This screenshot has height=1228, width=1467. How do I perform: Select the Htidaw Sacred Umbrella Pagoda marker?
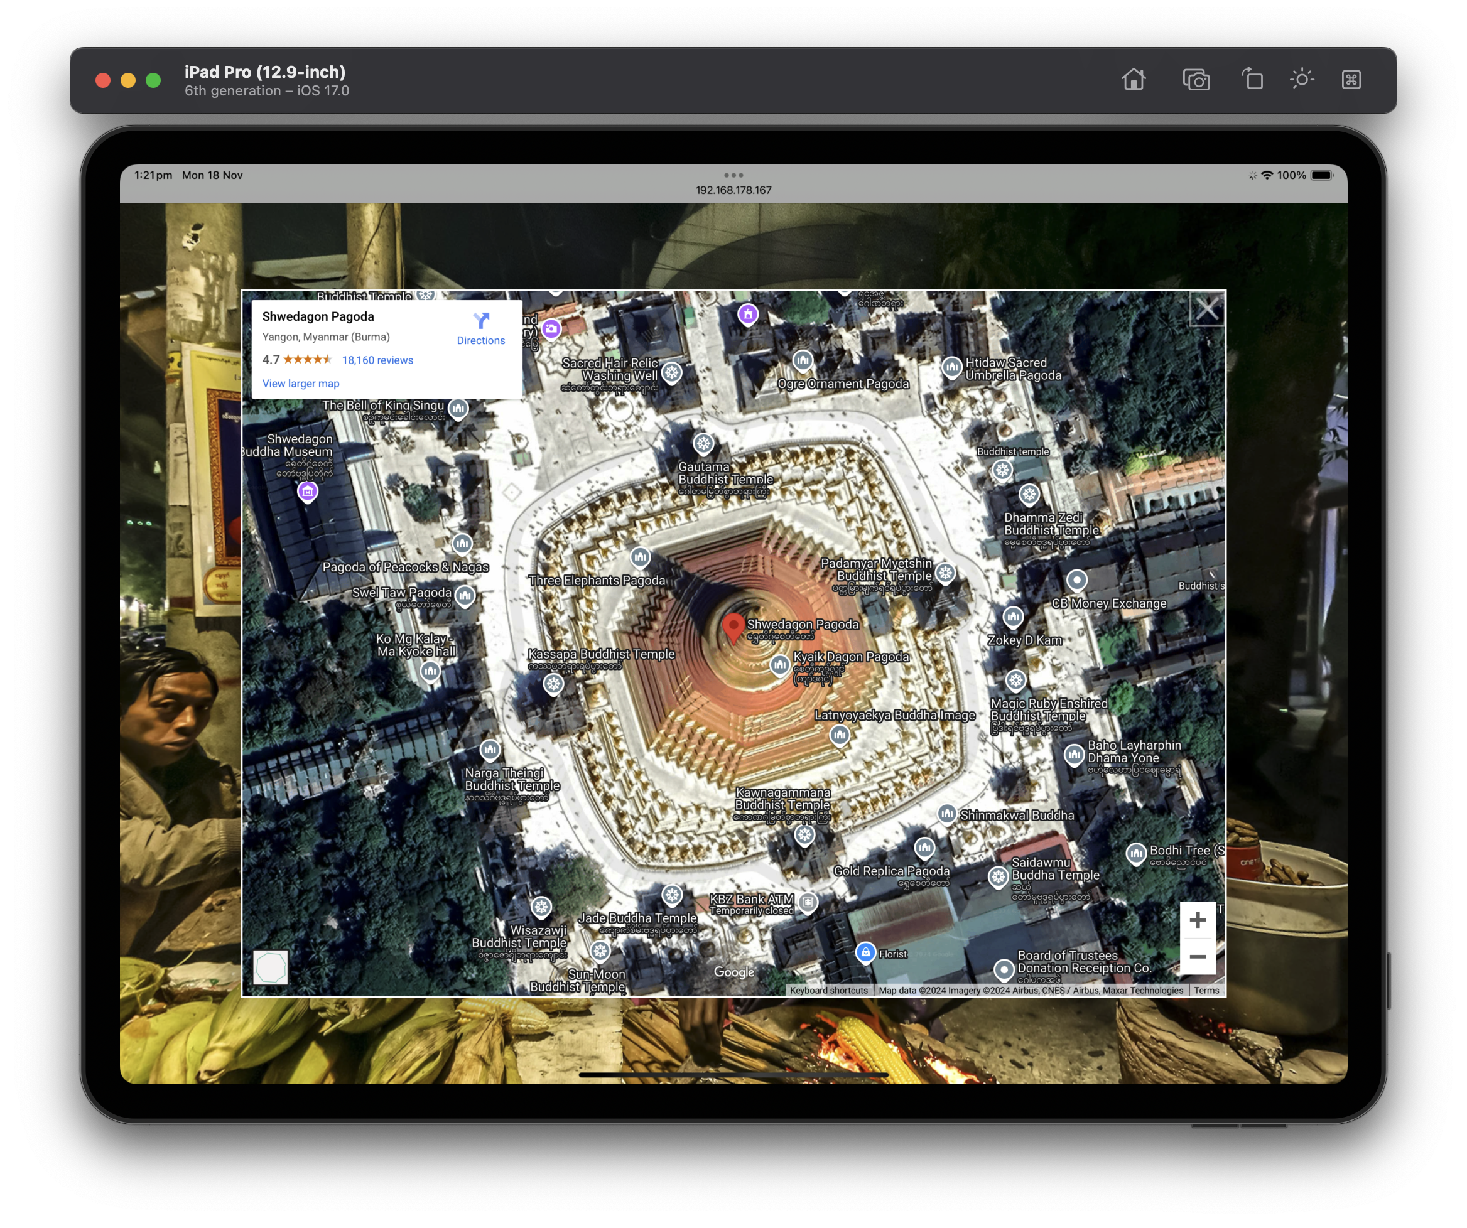click(x=951, y=367)
